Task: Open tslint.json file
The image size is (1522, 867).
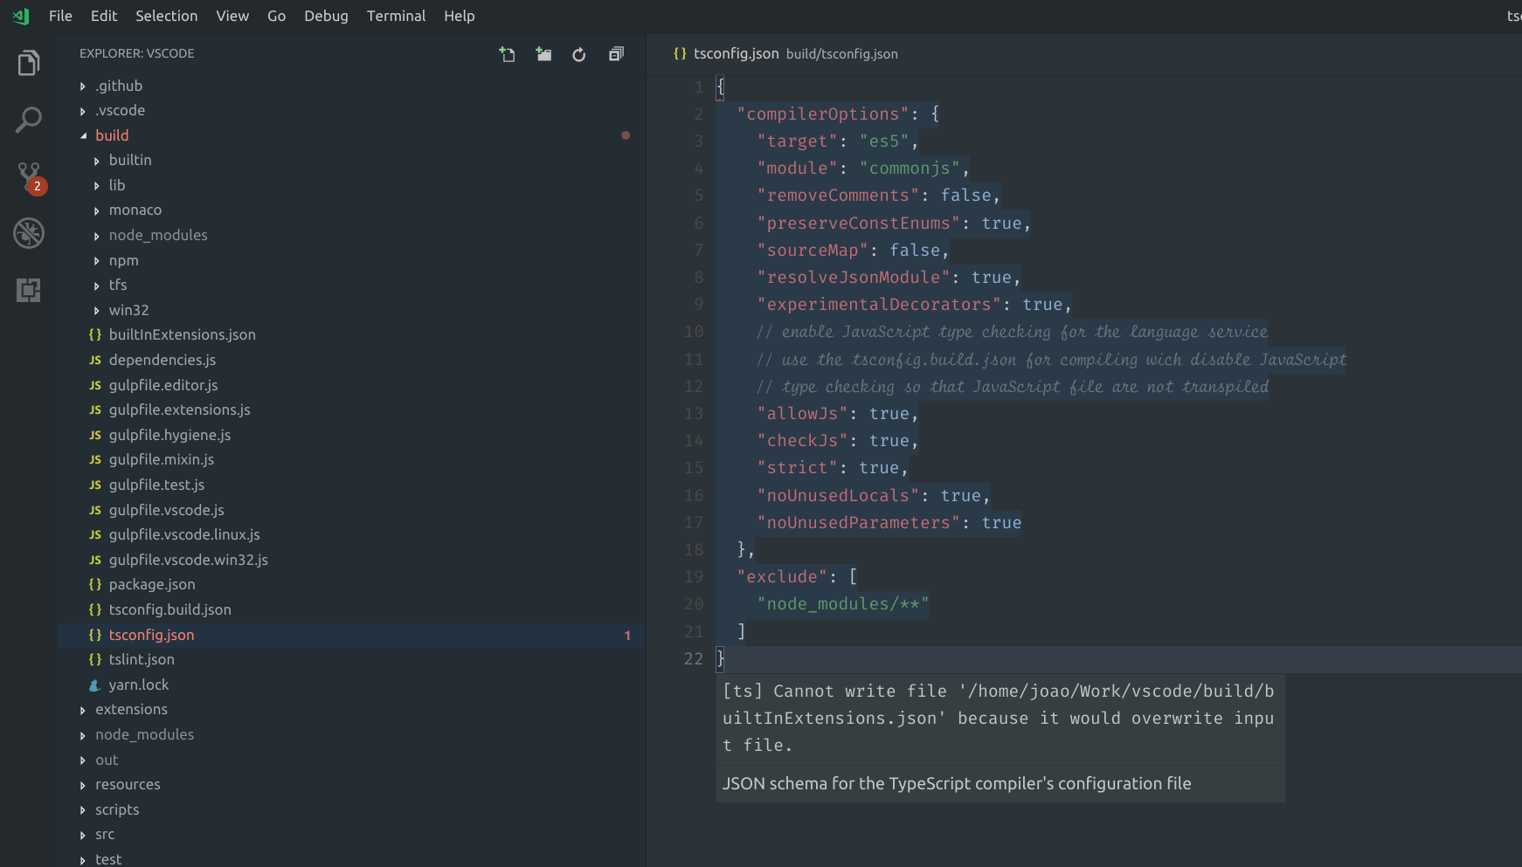Action: click(x=350, y=659)
